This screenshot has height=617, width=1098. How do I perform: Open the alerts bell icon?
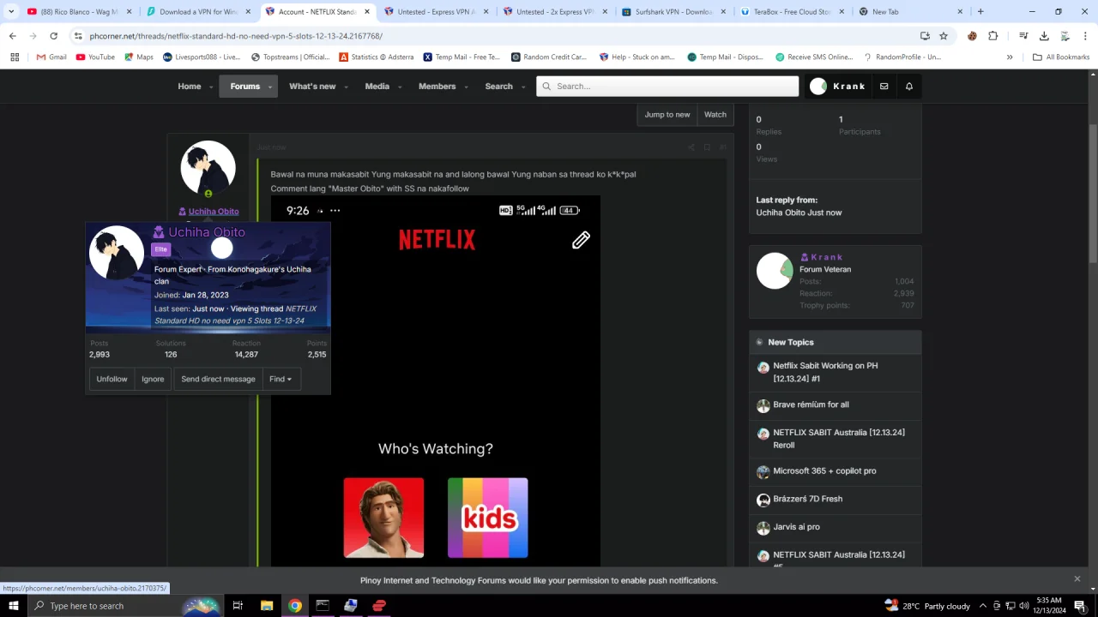pos(909,86)
